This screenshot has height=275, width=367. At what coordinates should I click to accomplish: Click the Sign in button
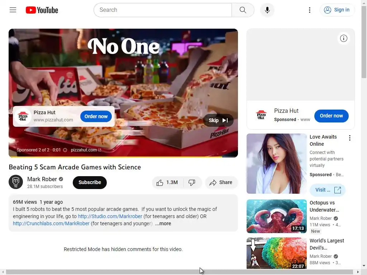(x=337, y=10)
